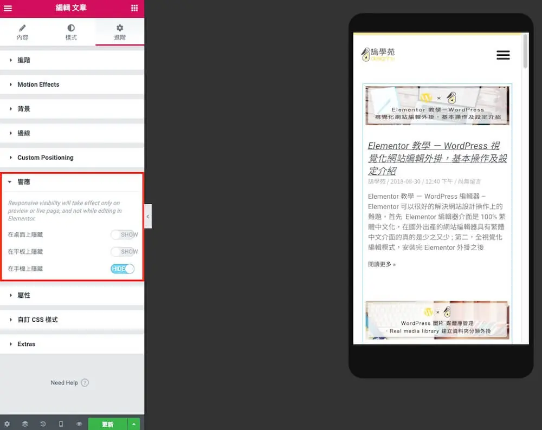Screen dimensions: 542x430
Task: Expand the Extras section
Action: 72,344
